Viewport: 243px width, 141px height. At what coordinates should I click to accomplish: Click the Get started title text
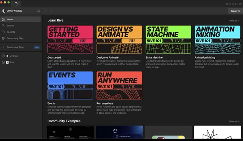click(54, 57)
